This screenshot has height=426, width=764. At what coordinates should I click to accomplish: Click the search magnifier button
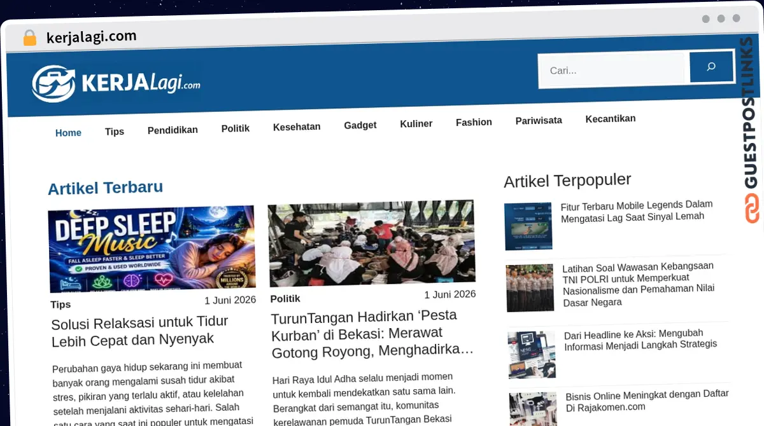click(711, 67)
